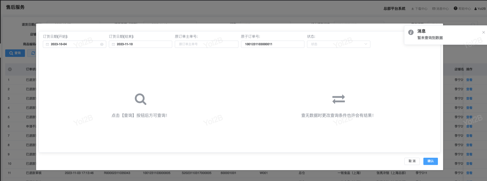Screen dimensions: 487x181
Task: Click the 原订单主单号 input field
Action: click(x=206, y=44)
